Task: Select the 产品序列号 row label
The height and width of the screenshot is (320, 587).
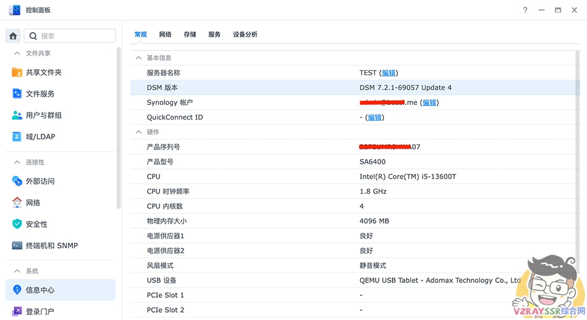Action: tap(163, 147)
